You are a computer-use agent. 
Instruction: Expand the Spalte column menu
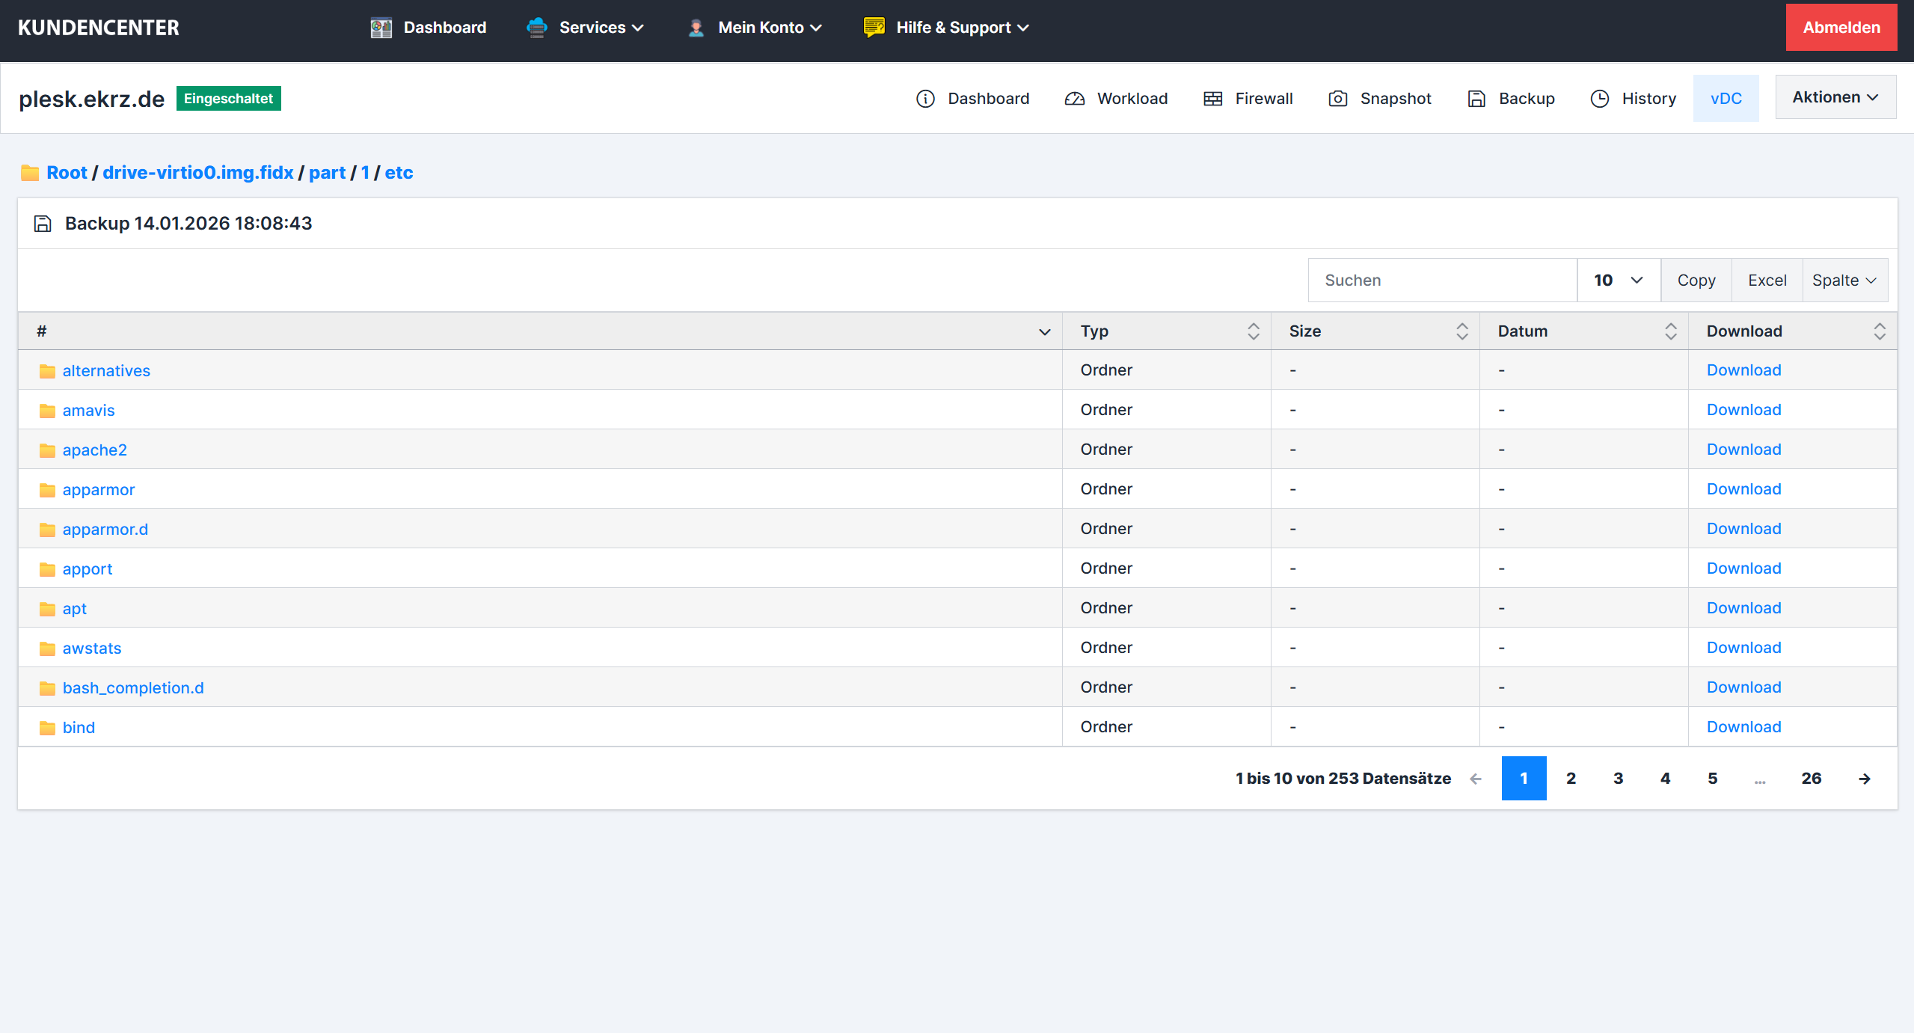point(1844,281)
